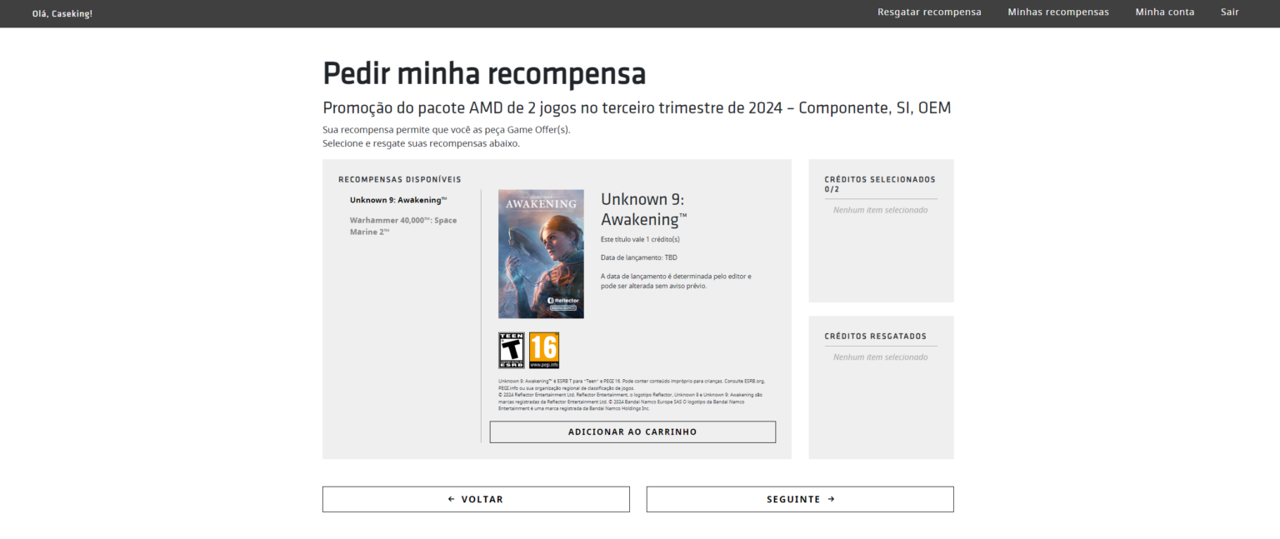Continue with the Seguinte button
The image size is (1280, 539).
pos(800,499)
